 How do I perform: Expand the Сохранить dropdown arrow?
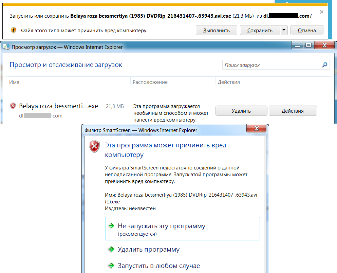(x=284, y=30)
